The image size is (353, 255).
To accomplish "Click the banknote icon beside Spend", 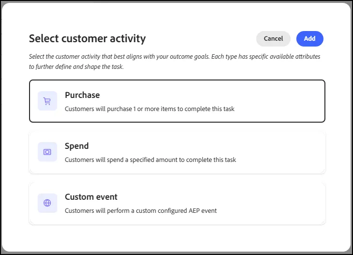I will (x=47, y=152).
